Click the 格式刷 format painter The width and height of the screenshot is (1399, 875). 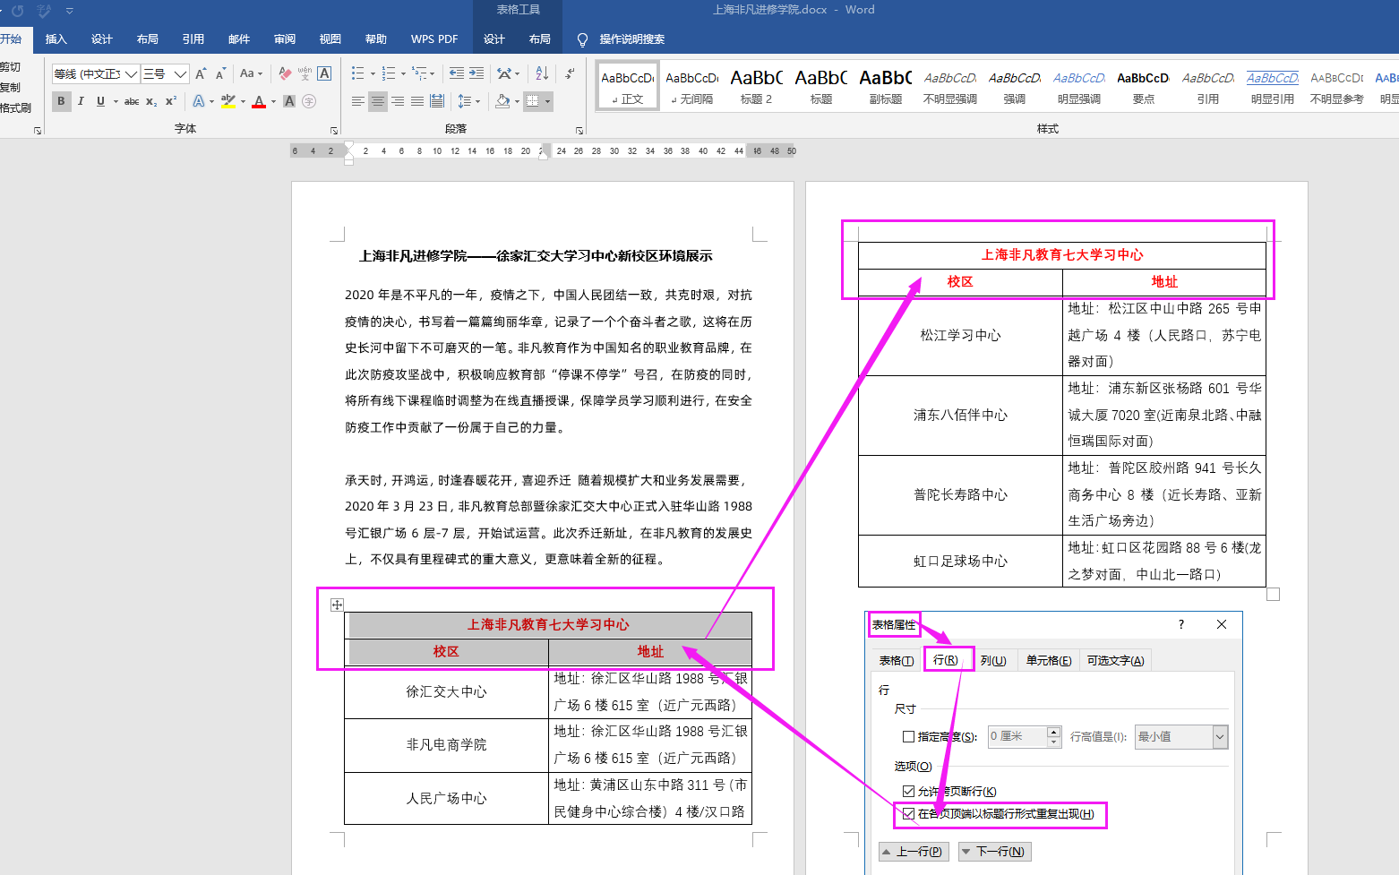pyautogui.click(x=15, y=107)
